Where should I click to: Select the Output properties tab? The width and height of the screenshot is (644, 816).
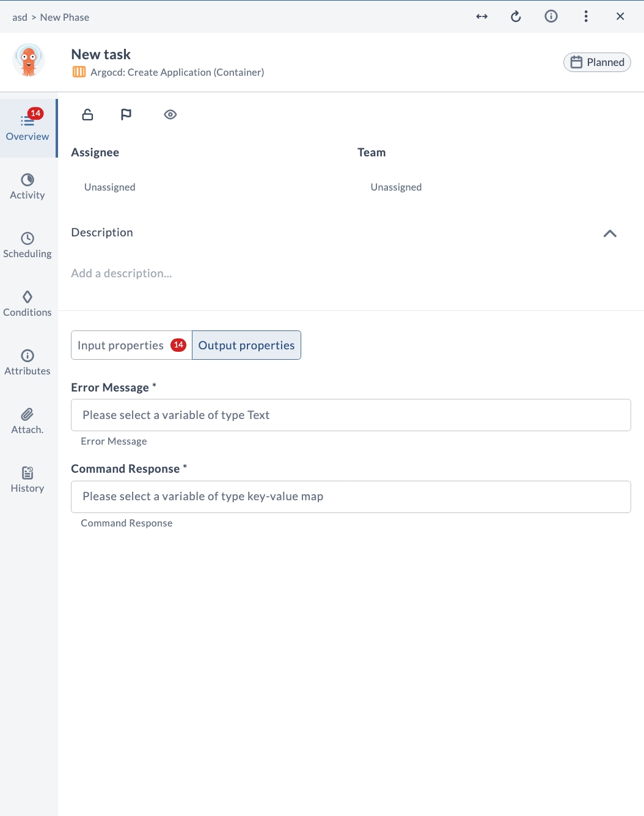[246, 345]
